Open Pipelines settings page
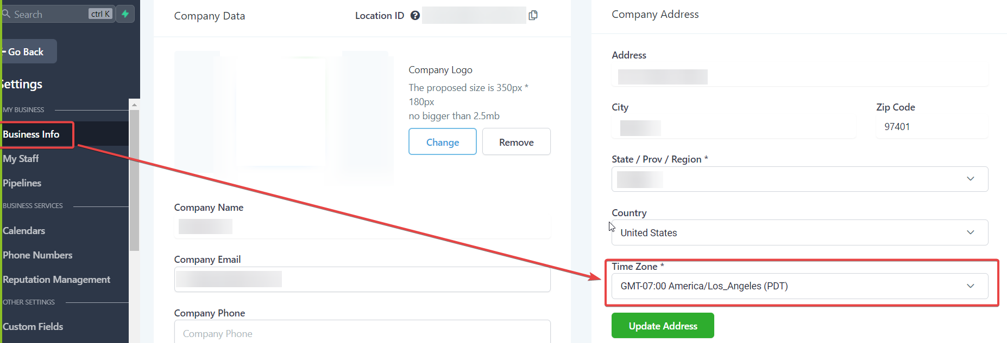This screenshot has height=343, width=1007. tap(22, 183)
